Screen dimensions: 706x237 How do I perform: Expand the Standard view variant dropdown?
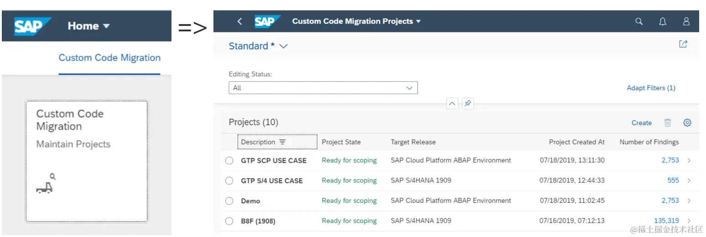[283, 46]
